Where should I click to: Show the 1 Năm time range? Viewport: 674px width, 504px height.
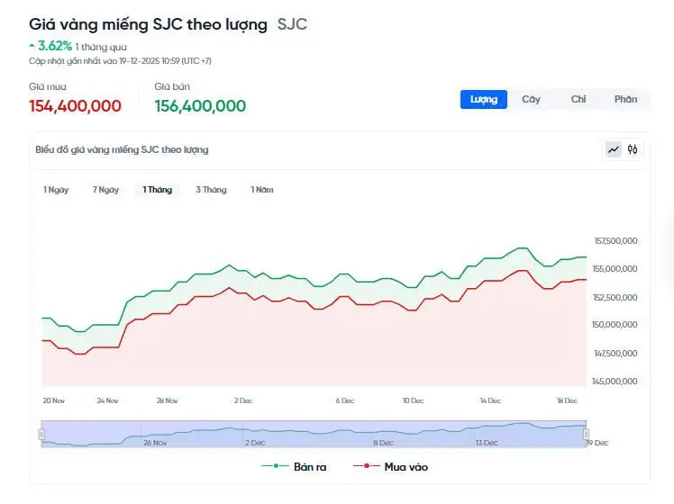(262, 190)
